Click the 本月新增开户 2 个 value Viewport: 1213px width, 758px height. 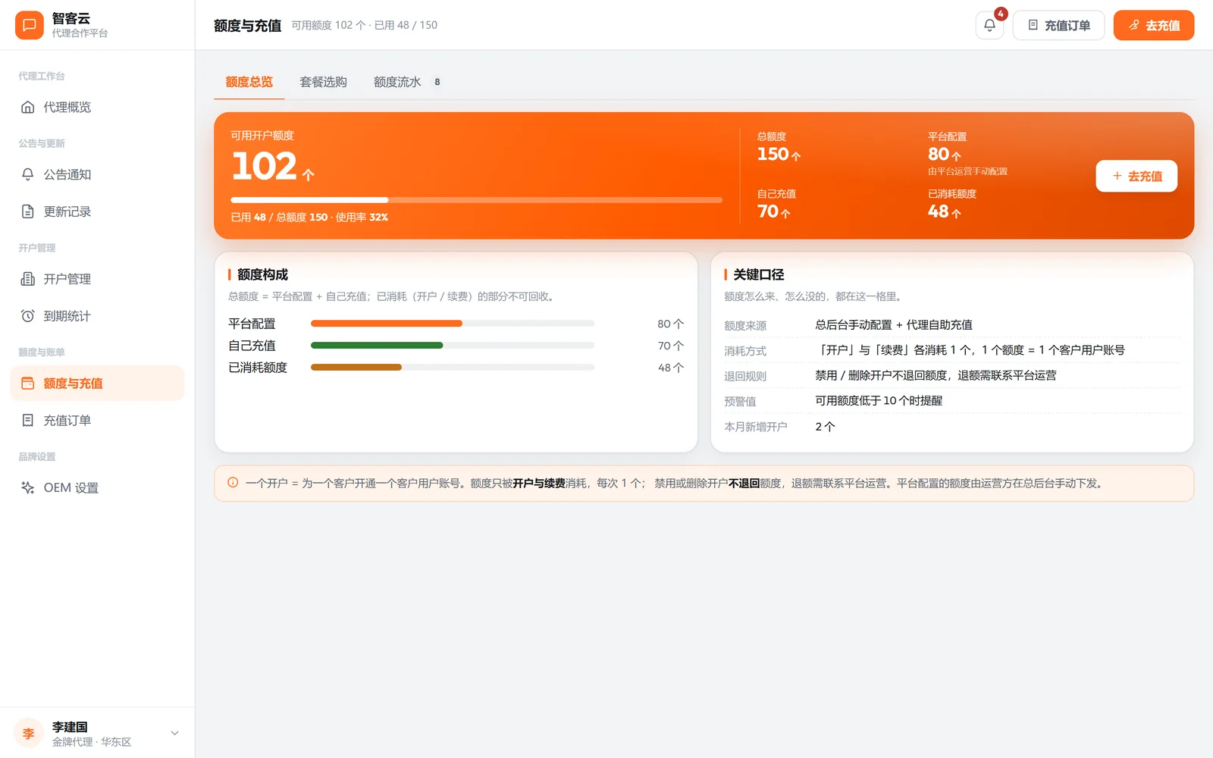(825, 427)
